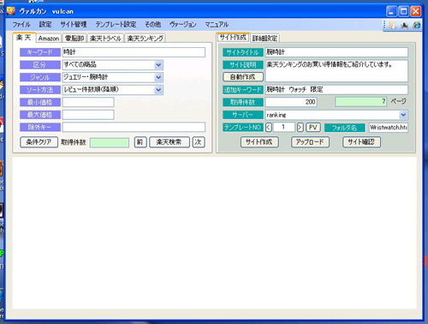Viewport: 428px width, 324px height.
Task: Switch to the 楽天ランキング tab
Action: pos(145,39)
